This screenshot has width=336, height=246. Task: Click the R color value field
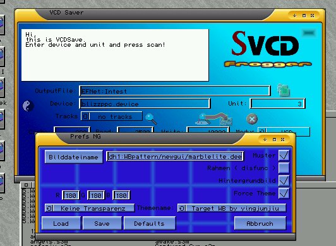[x=71, y=195]
